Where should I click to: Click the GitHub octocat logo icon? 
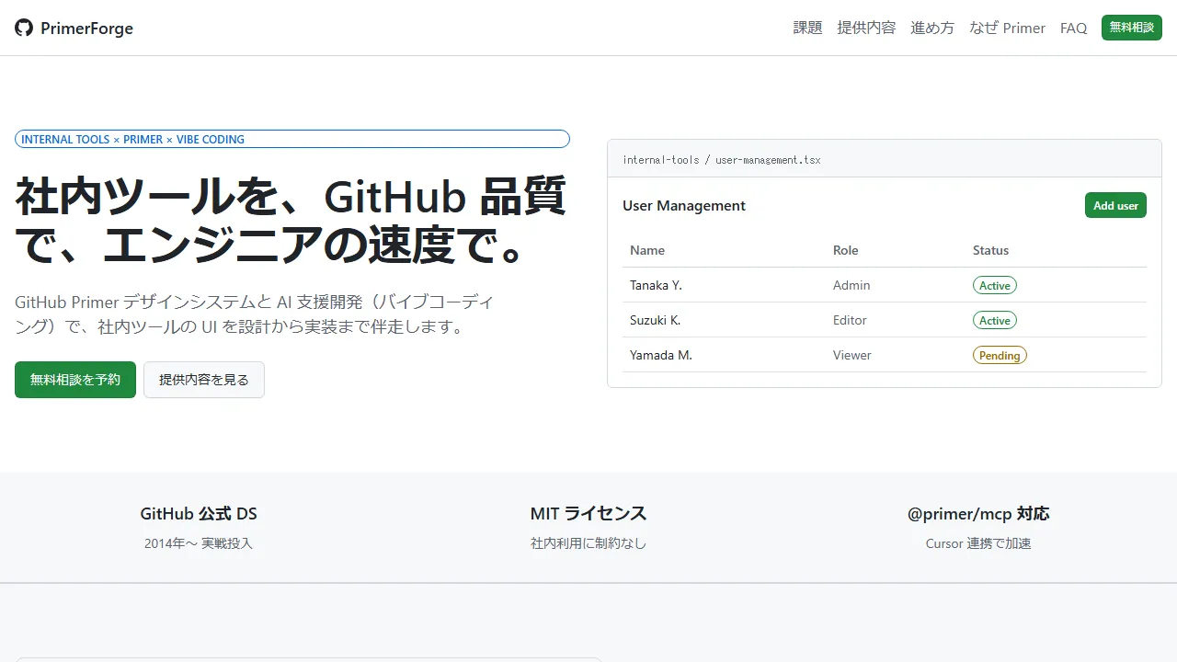(x=24, y=28)
